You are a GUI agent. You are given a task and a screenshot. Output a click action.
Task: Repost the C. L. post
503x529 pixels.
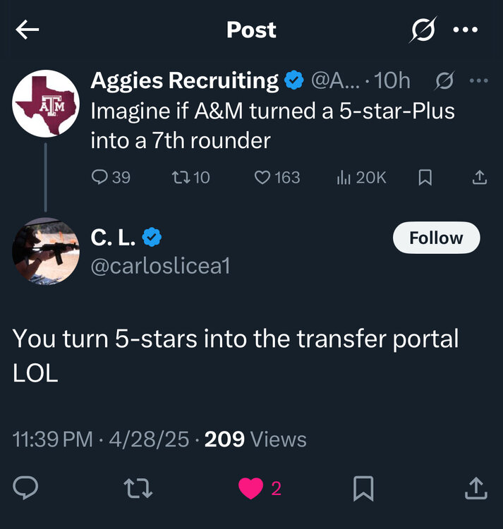pyautogui.click(x=138, y=488)
